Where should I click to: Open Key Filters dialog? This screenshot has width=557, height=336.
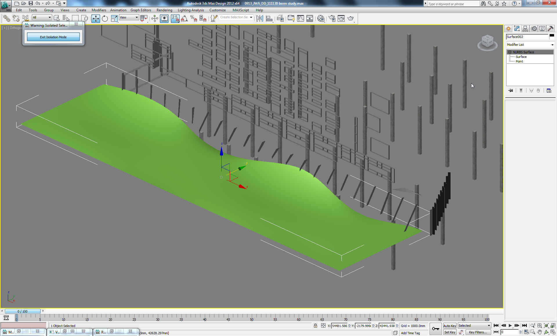[x=478, y=332]
